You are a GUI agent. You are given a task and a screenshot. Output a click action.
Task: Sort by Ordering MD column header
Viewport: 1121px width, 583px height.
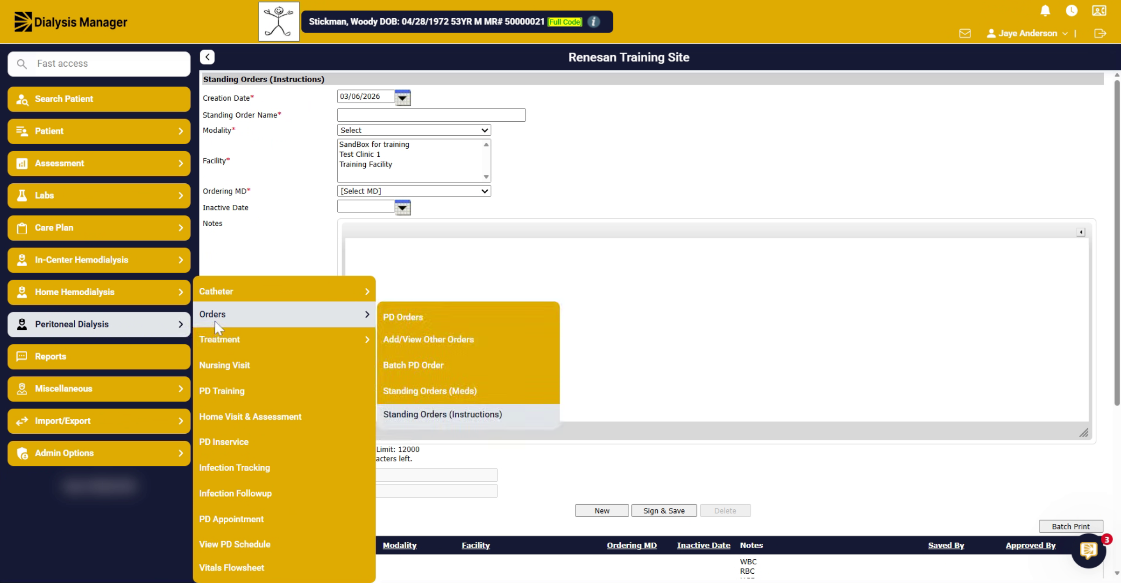[x=631, y=545]
